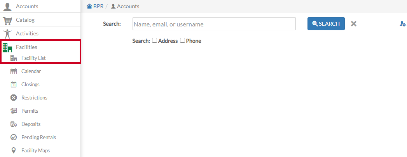Enable the Address search checkbox
407x157 pixels.
154,40
